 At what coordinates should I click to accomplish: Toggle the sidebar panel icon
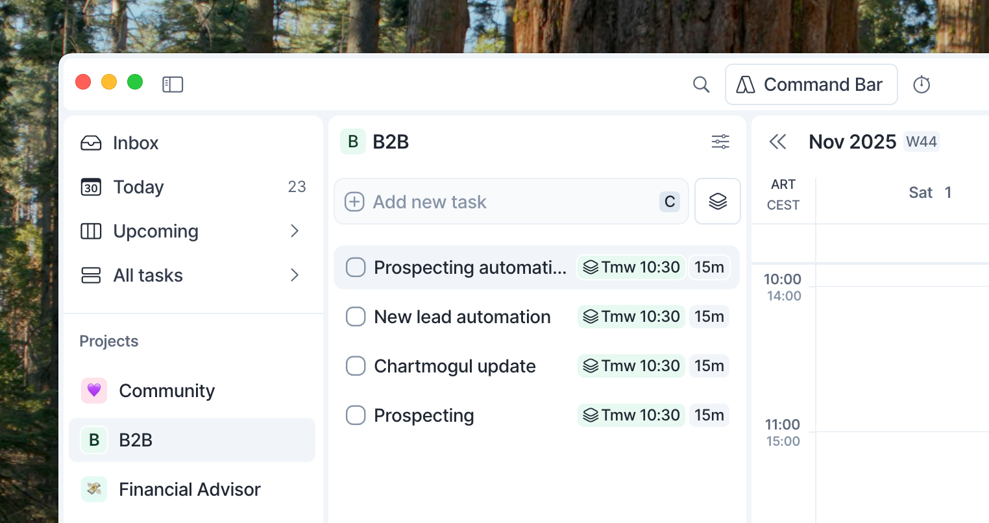(173, 84)
